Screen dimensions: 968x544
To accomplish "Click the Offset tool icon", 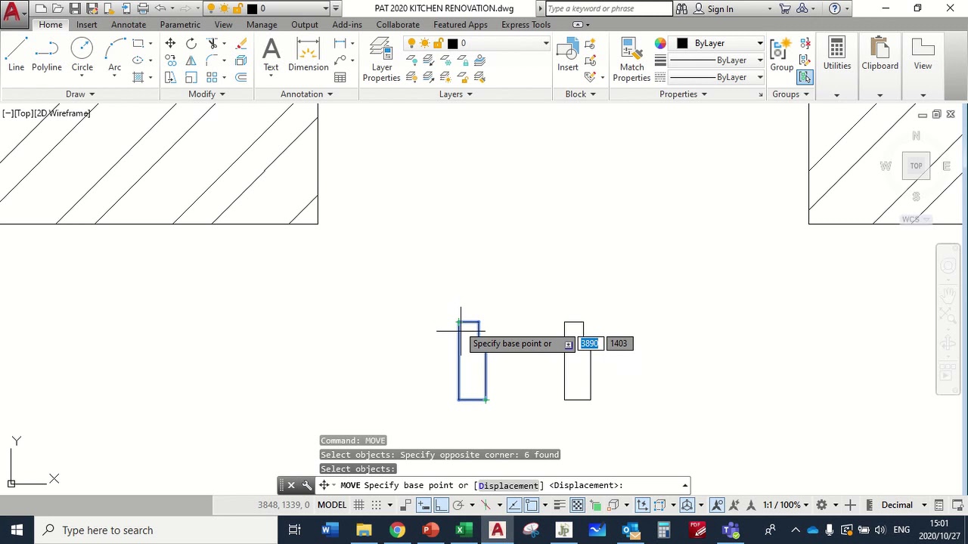I will point(240,77).
